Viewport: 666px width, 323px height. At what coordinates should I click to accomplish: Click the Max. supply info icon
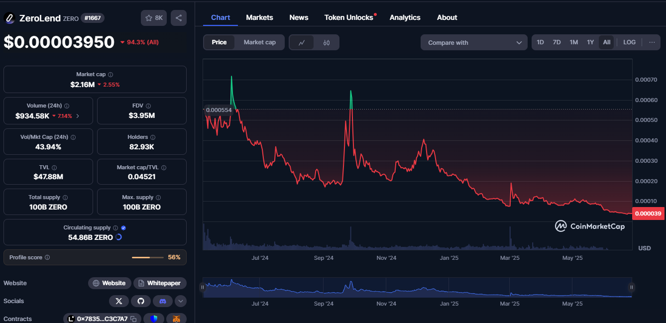(159, 198)
